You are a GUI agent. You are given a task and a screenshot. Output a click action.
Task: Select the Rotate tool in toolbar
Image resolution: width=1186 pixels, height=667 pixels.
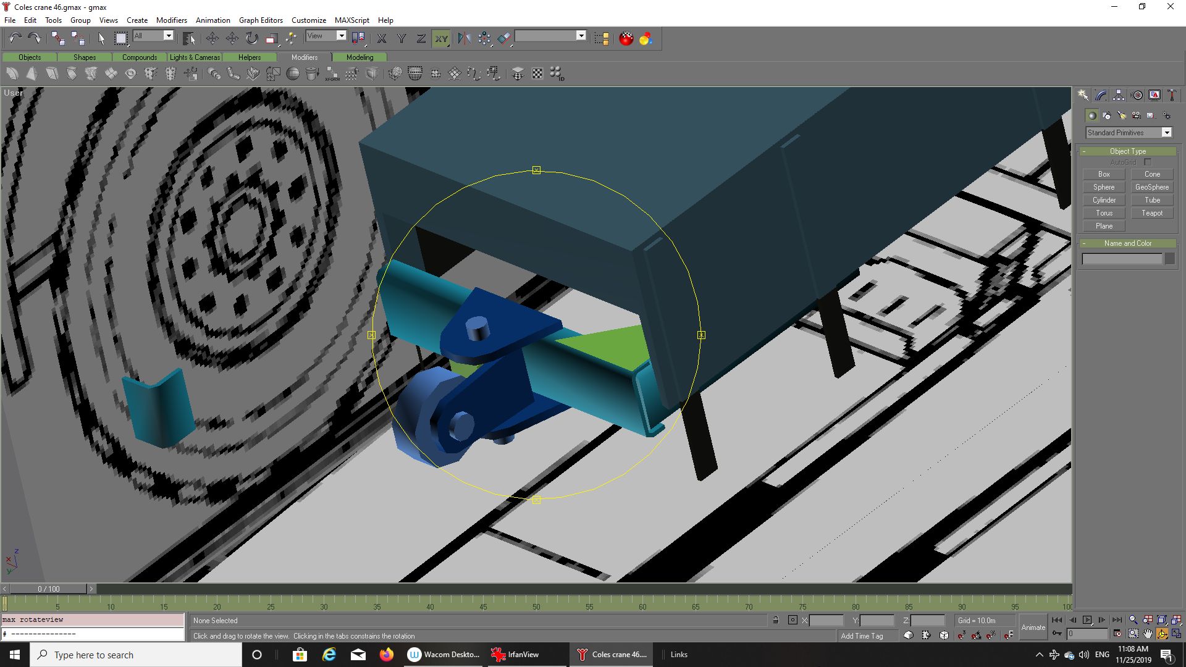click(x=252, y=38)
